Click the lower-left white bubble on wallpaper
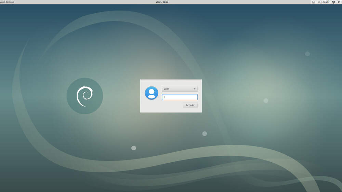This screenshot has height=192, width=342. coord(134,148)
